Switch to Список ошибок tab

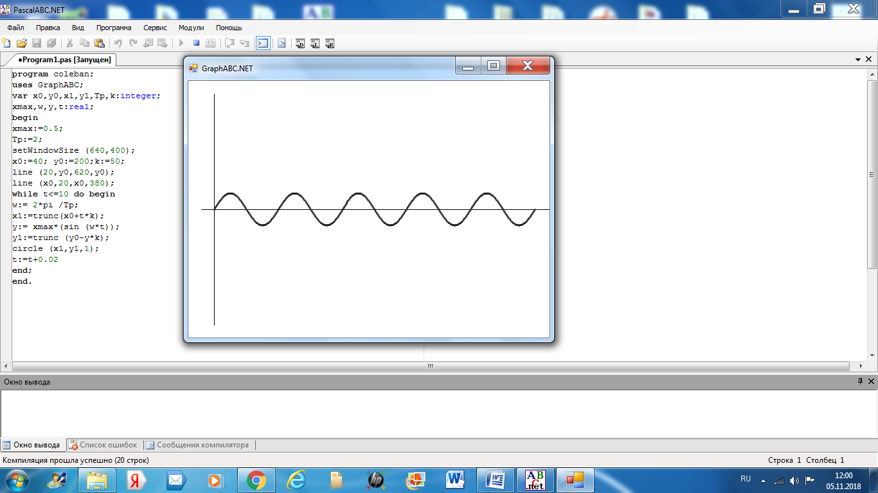click(x=103, y=445)
